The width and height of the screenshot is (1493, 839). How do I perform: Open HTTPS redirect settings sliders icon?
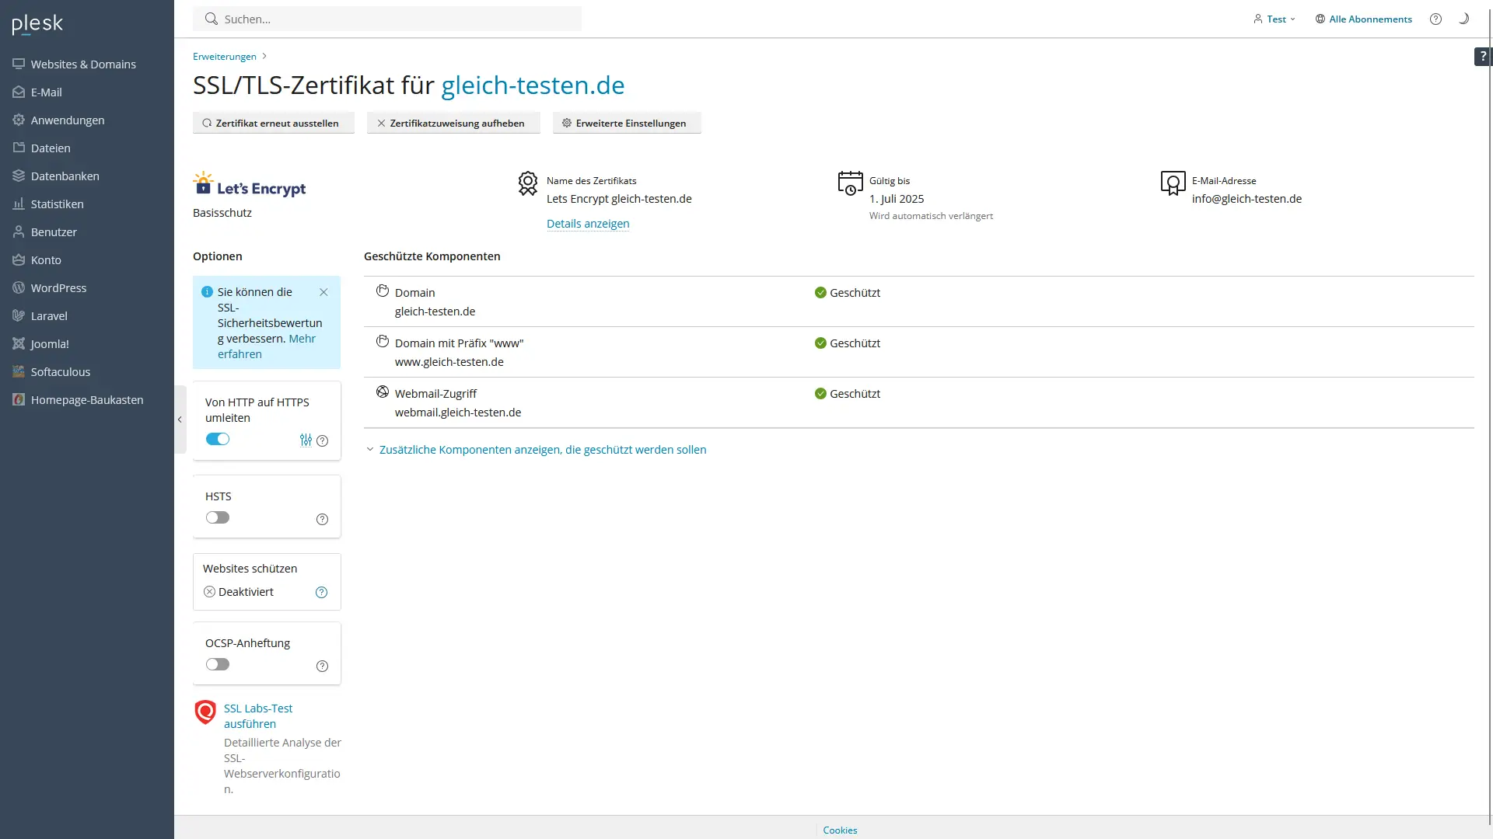(305, 440)
